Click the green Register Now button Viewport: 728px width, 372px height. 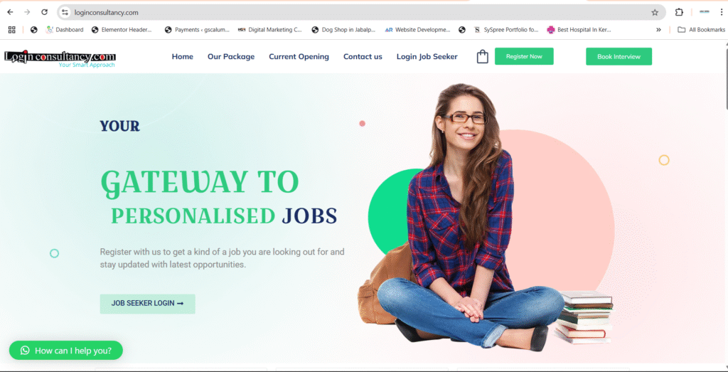tap(524, 56)
